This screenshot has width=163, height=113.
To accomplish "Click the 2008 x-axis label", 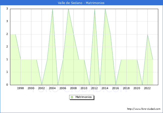I will tap(73, 88).
